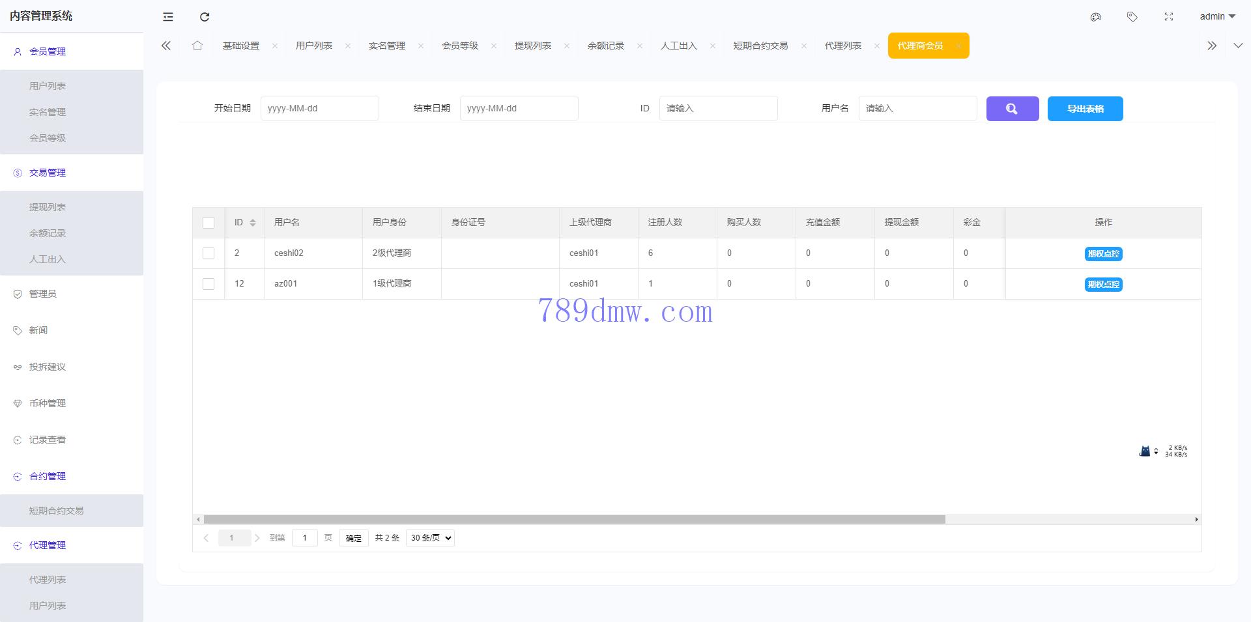Click the tag icon in header
Screen dimensions: 1251x622
(x=1132, y=17)
